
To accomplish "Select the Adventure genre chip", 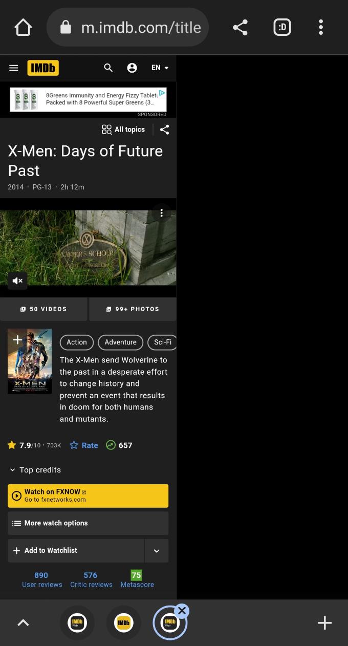I will coord(120,342).
